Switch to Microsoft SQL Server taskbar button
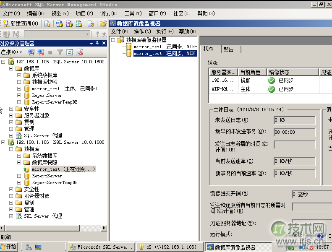The height and width of the screenshot is (252, 332). (102, 247)
